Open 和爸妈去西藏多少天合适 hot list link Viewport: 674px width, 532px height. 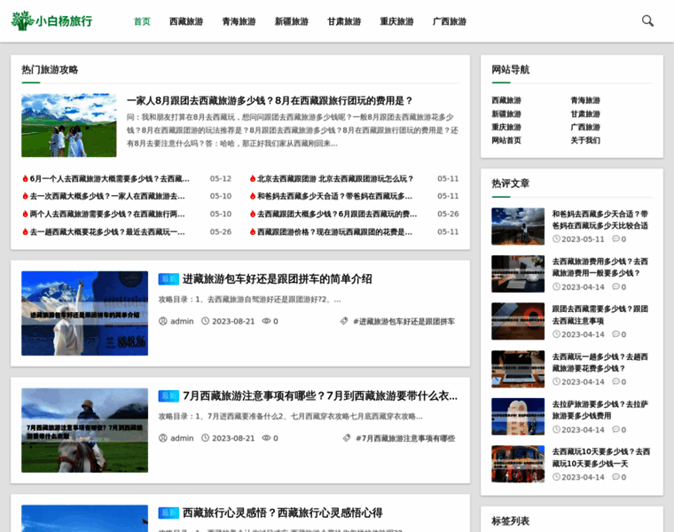(334, 196)
